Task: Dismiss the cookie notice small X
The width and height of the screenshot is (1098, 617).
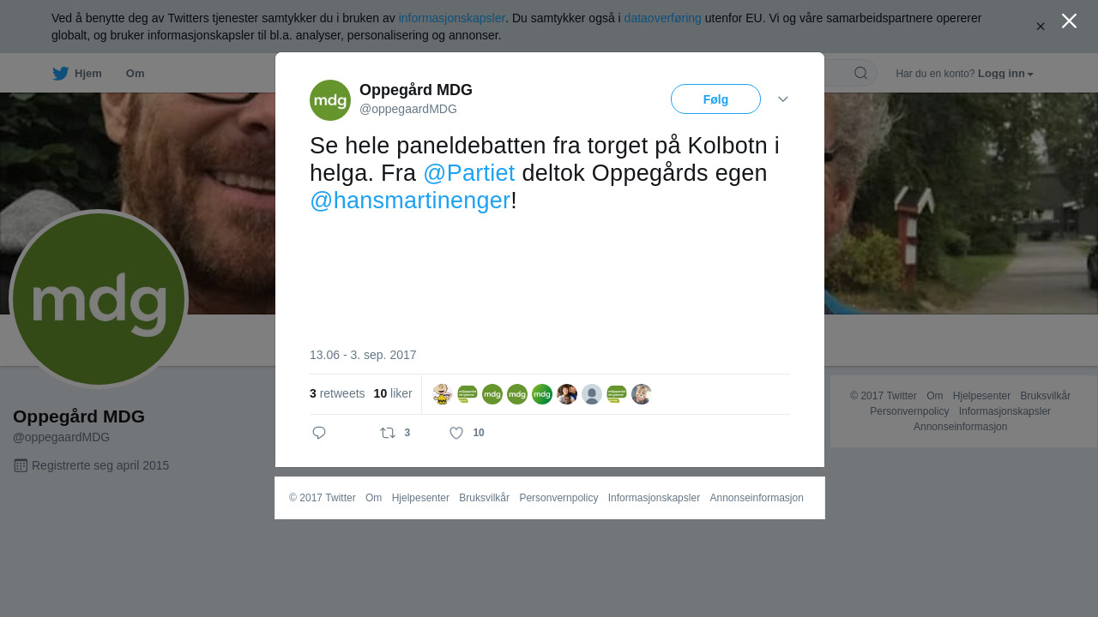Action: tap(1041, 27)
